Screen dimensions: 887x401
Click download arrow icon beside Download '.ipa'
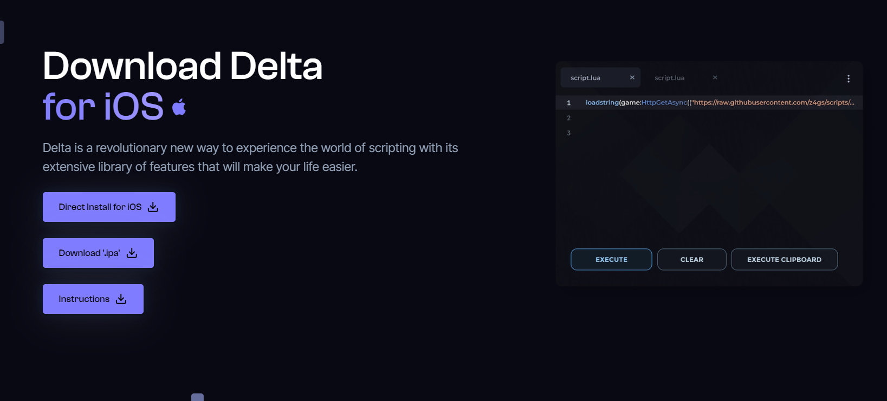coord(132,253)
